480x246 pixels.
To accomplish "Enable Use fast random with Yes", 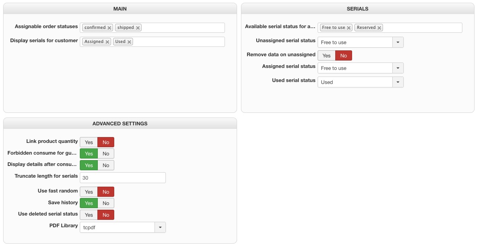I will tap(89, 192).
